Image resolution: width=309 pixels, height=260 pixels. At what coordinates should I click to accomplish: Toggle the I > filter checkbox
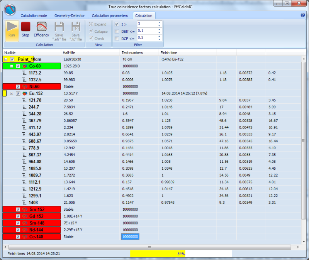[x=117, y=24]
